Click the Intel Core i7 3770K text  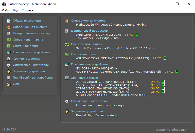point(99,35)
